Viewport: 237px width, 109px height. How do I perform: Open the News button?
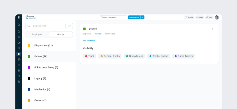[x=200, y=18]
